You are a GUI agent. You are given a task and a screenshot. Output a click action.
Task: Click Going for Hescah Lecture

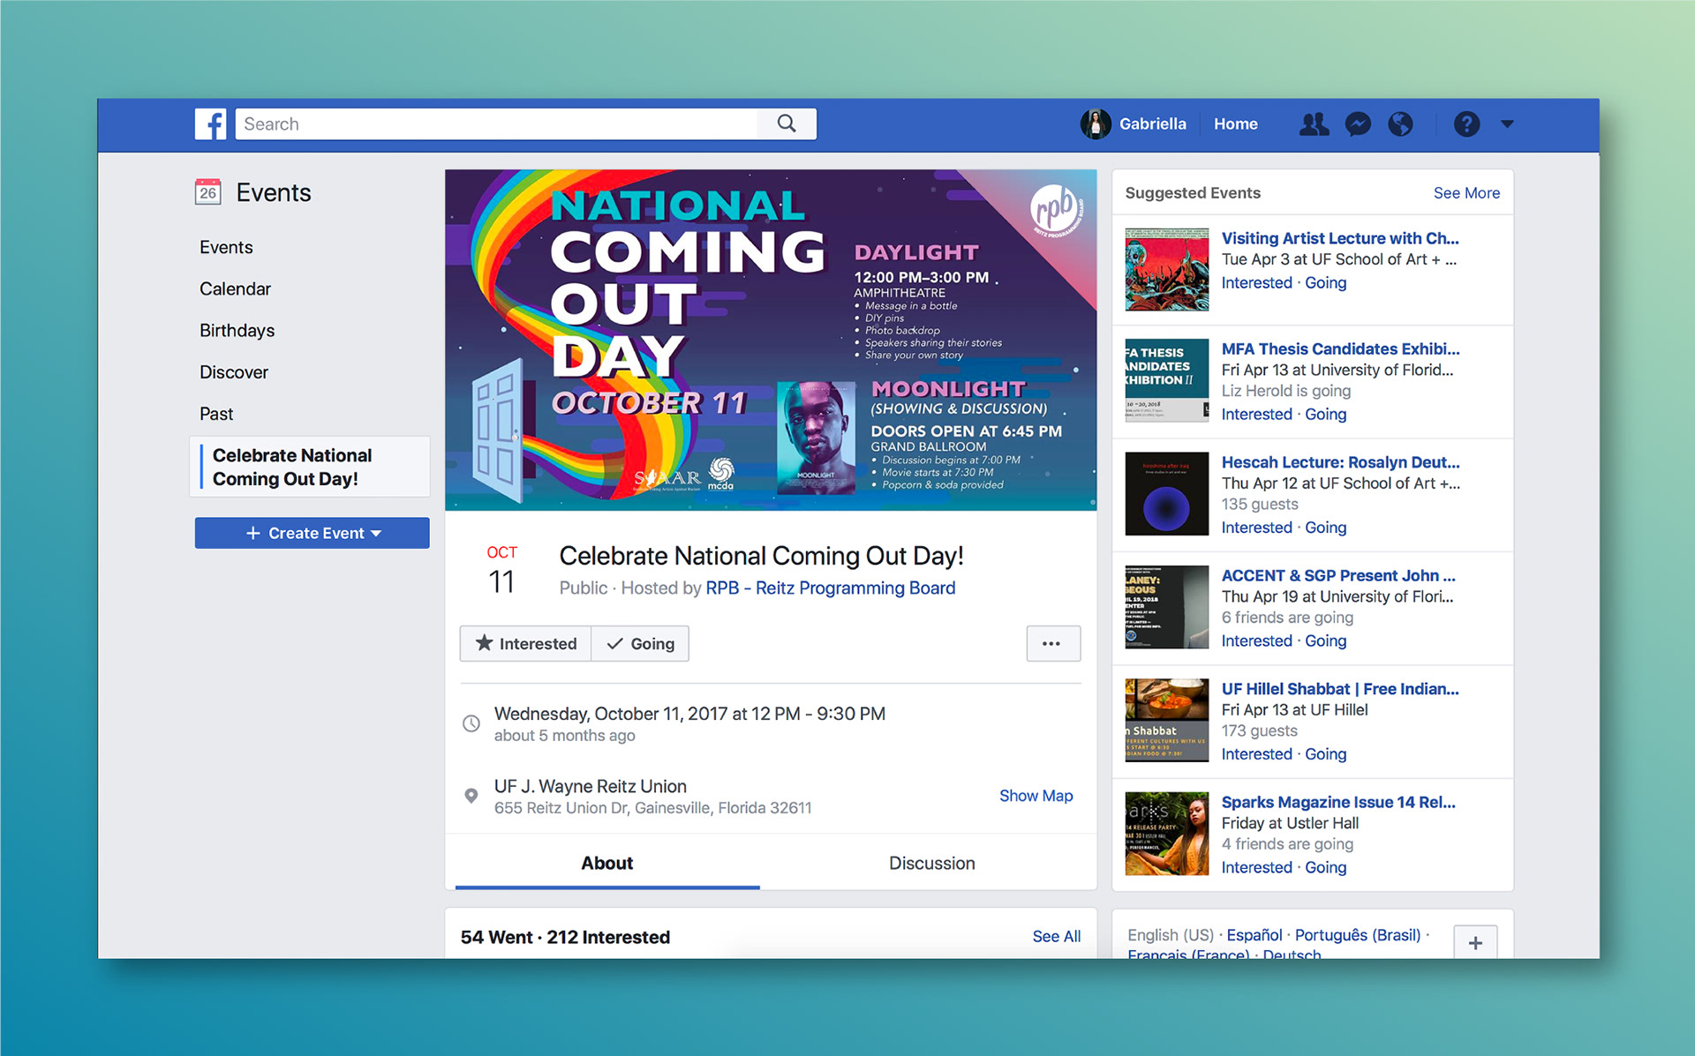coord(1325,528)
